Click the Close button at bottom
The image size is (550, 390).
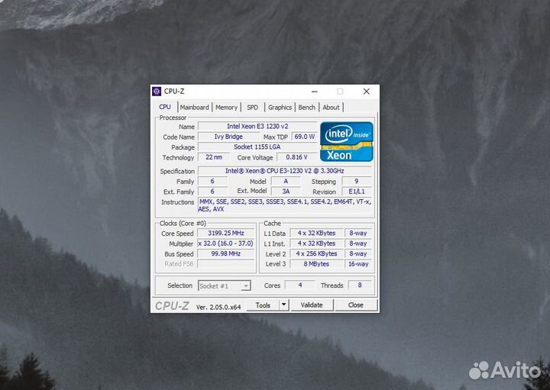(356, 305)
